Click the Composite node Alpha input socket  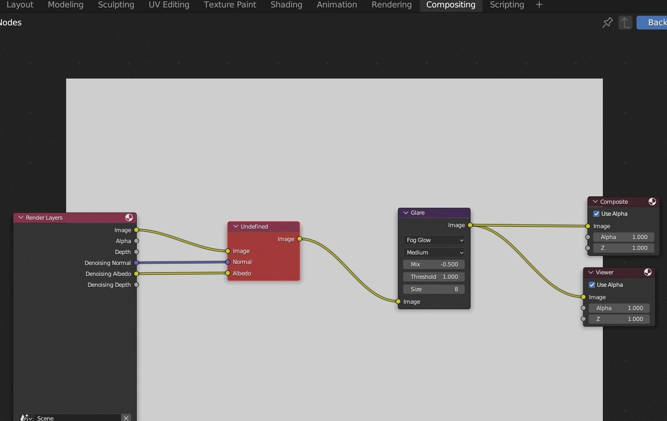point(588,237)
